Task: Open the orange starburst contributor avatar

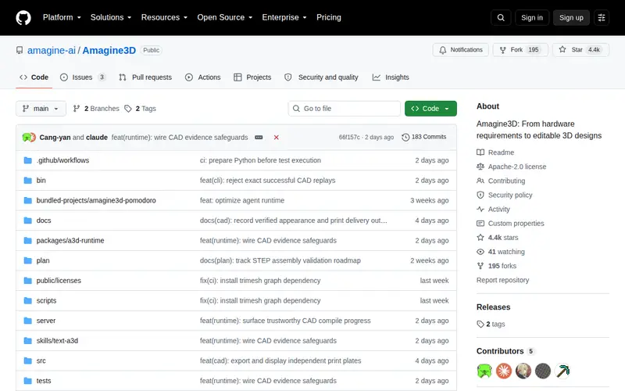Action: coord(504,371)
